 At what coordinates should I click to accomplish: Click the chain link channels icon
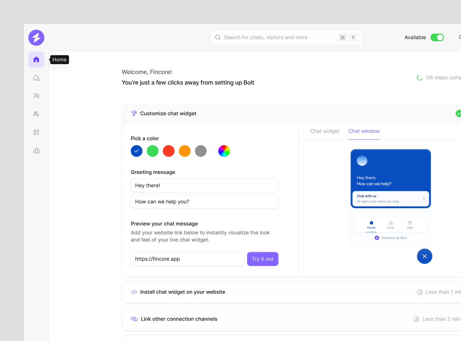(134, 319)
